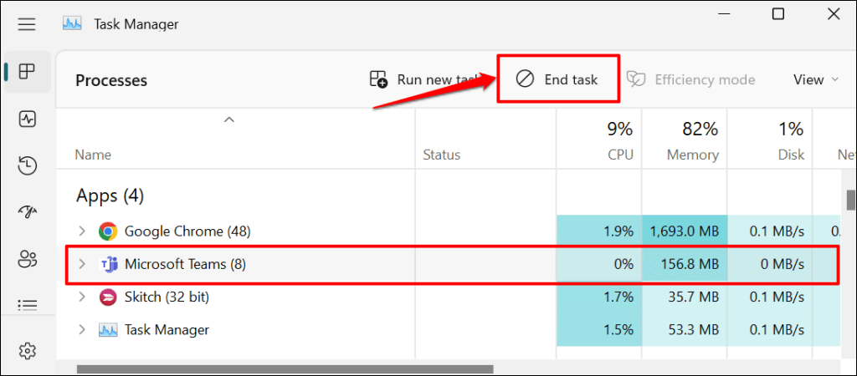Click Run new task button

point(424,79)
